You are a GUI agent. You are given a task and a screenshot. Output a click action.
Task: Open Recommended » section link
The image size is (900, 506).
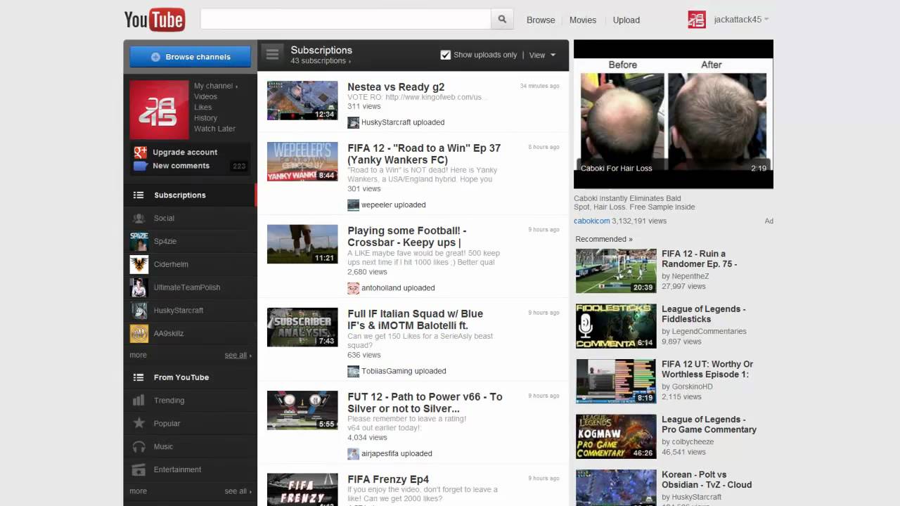603,239
